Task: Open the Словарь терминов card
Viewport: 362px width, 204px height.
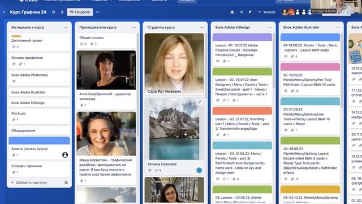Action: pyautogui.click(x=39, y=169)
